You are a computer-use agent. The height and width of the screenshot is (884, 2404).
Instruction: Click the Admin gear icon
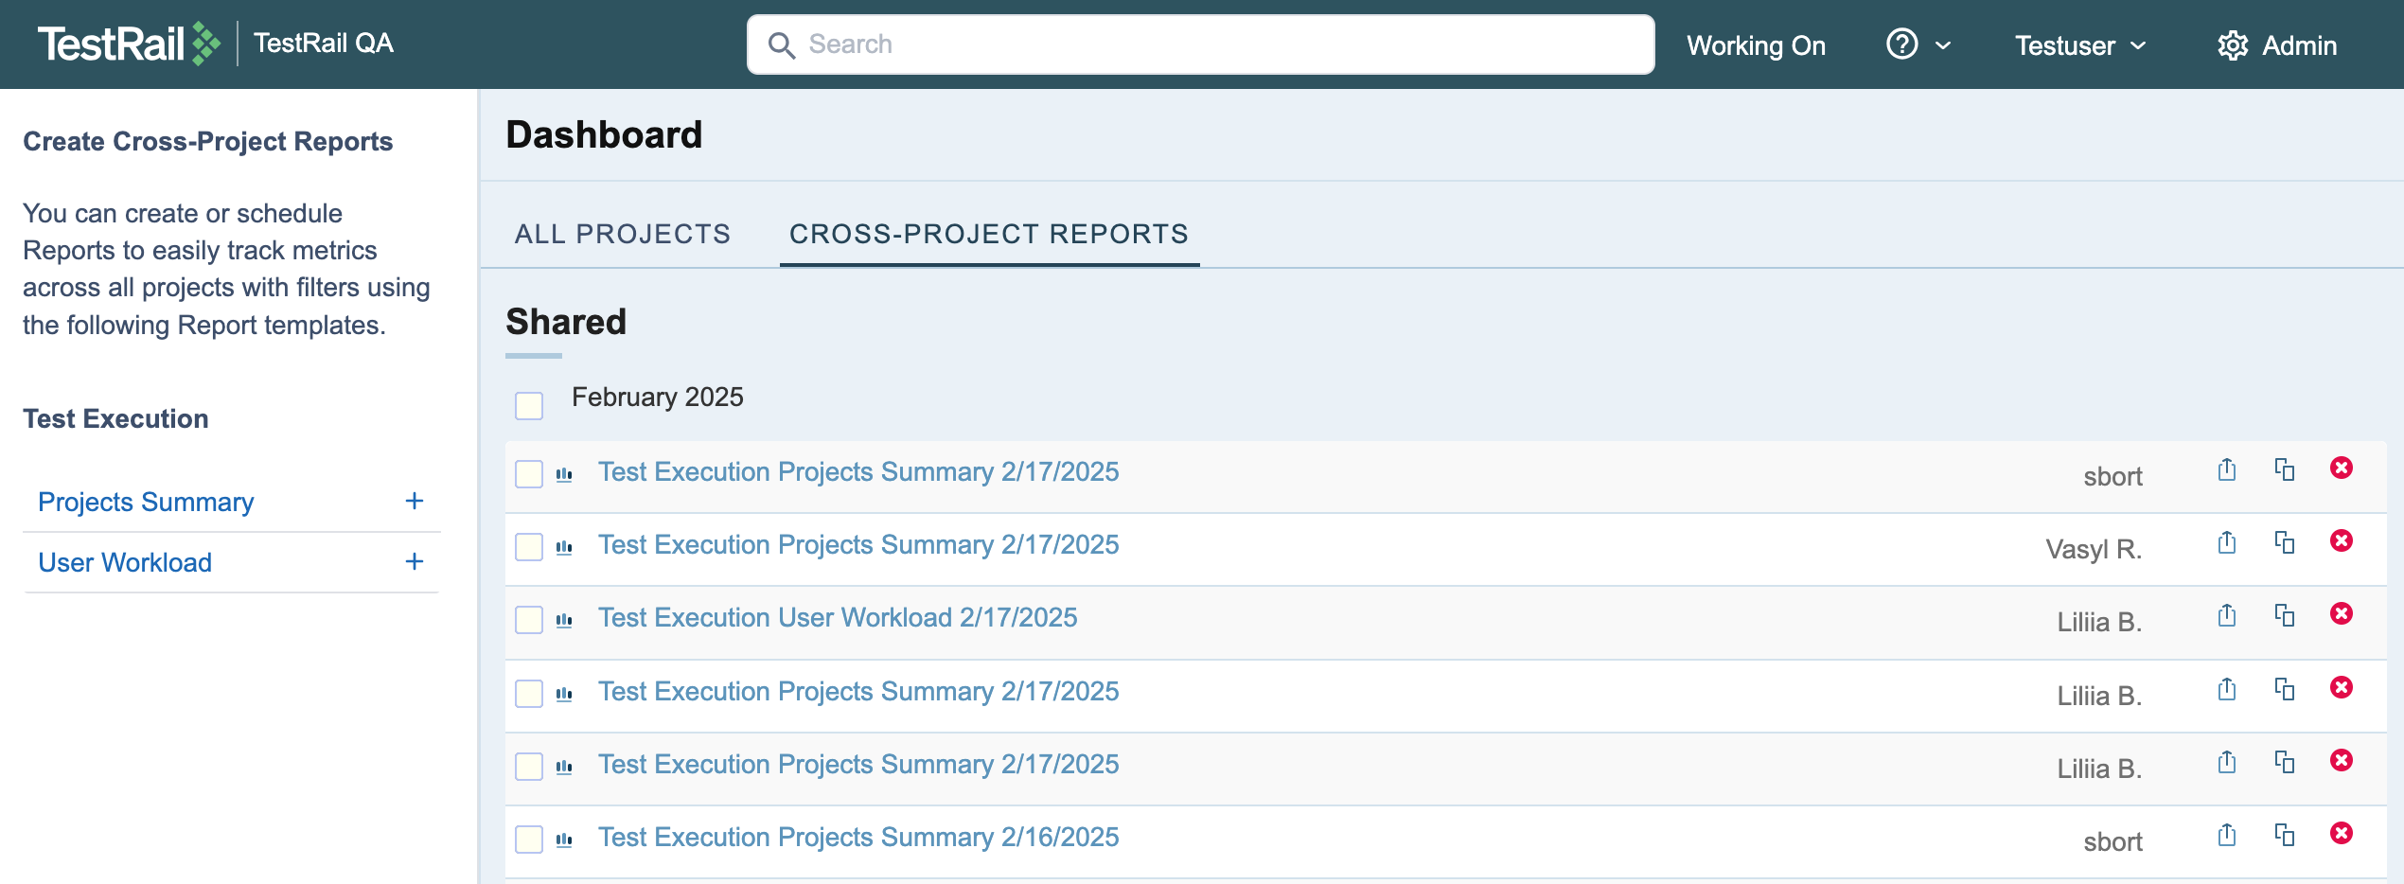(x=2232, y=45)
